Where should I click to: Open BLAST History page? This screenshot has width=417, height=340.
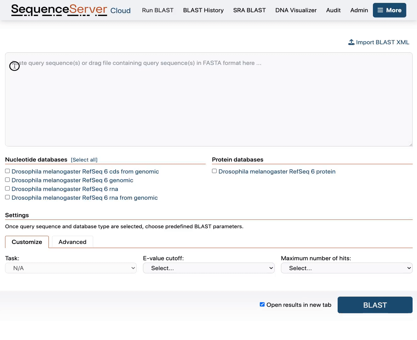pyautogui.click(x=203, y=10)
